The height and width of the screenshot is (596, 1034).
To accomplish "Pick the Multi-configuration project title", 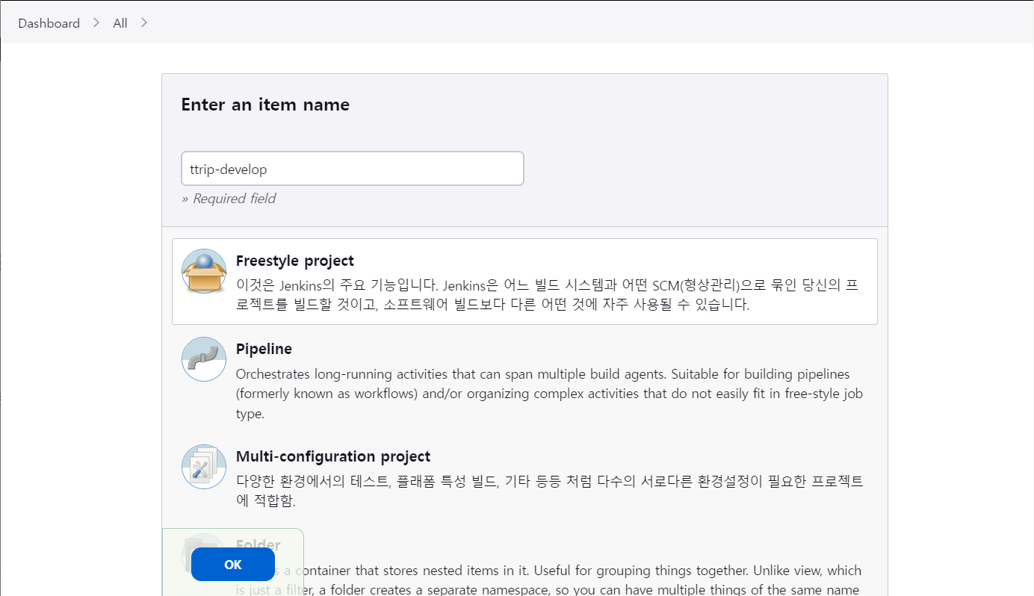I will (x=333, y=456).
